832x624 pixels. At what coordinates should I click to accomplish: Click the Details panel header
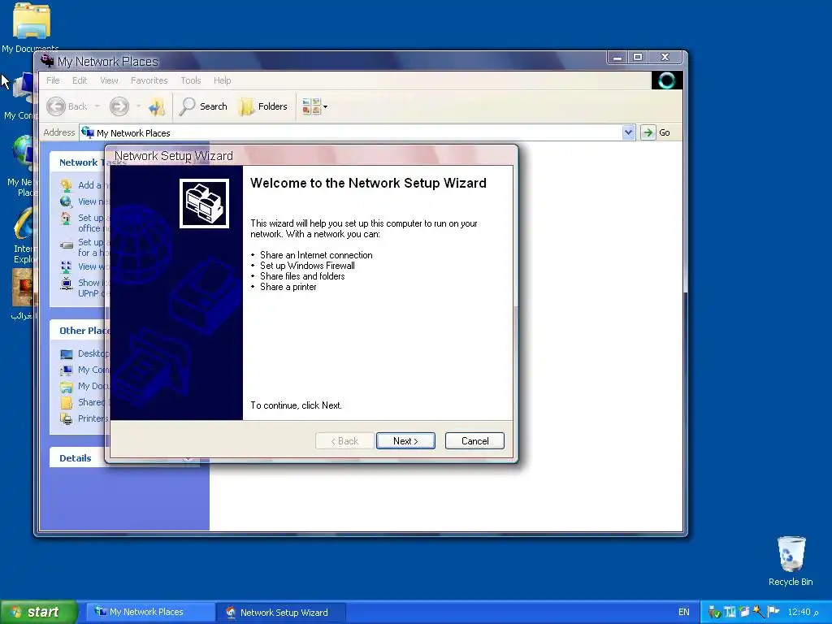point(77,458)
